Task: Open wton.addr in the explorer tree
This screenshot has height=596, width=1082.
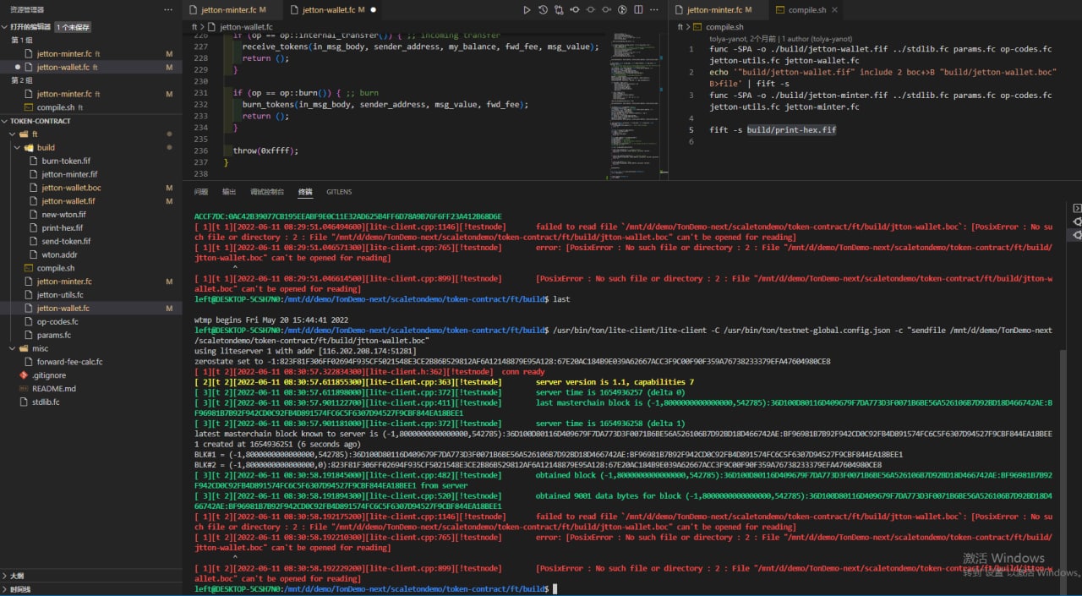Action: point(91,254)
